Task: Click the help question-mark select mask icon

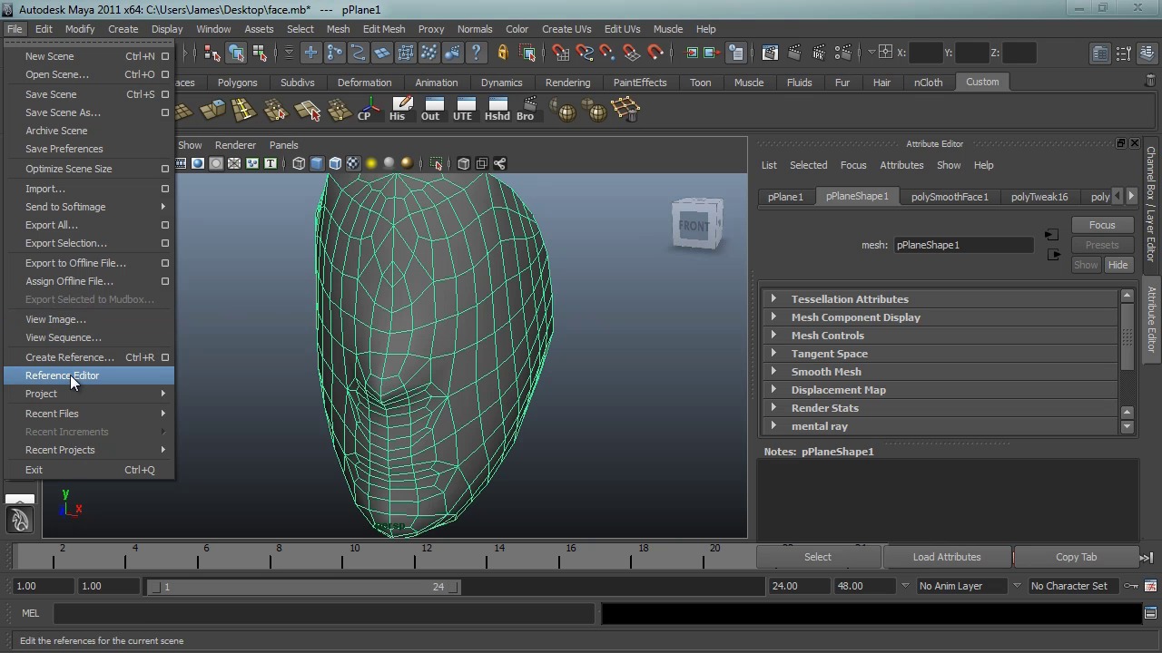Action: [477, 53]
